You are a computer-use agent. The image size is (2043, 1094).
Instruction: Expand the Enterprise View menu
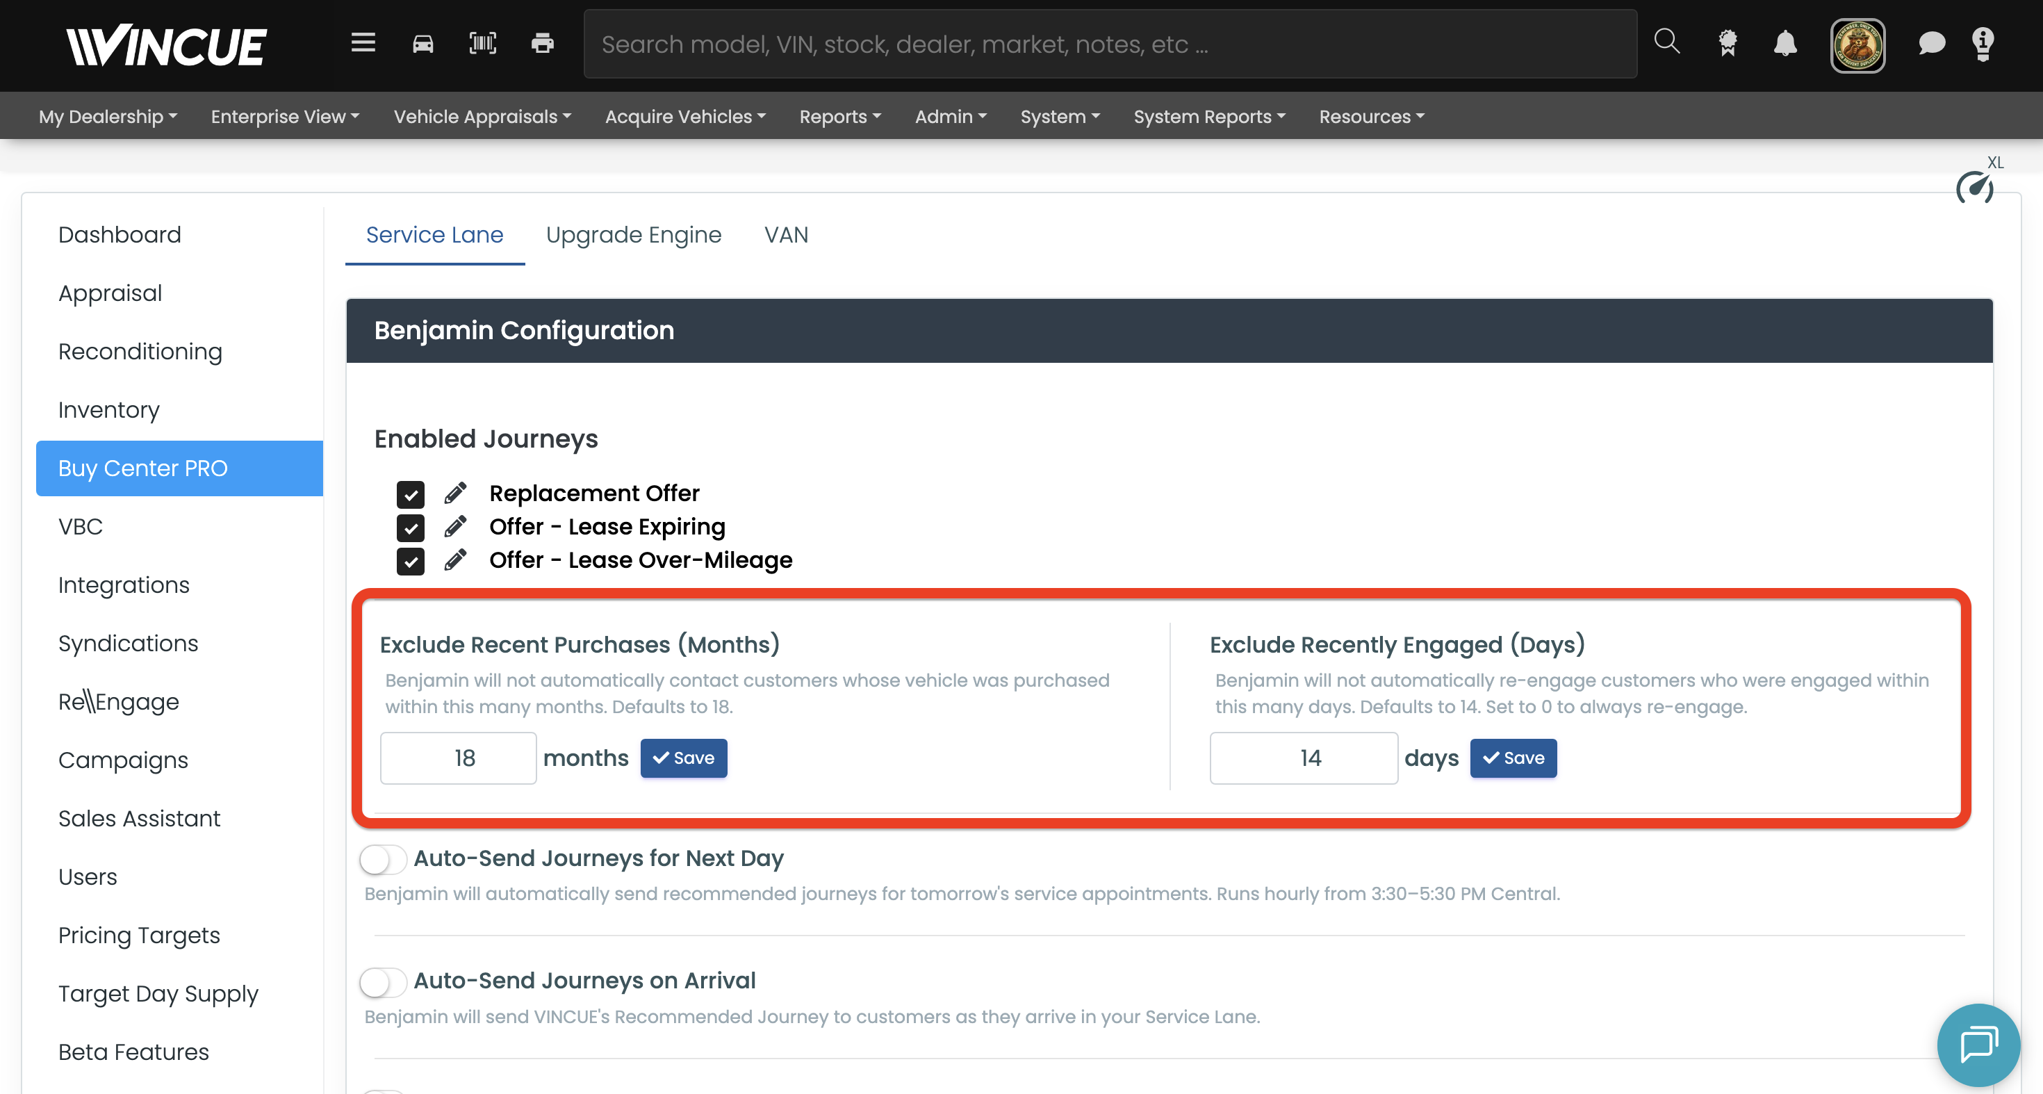[285, 117]
